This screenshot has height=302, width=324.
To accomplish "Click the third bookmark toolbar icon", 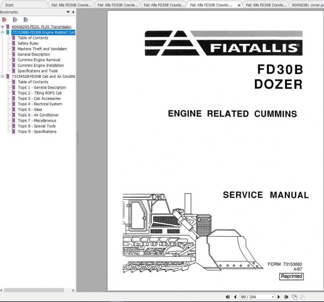I will 25,20.
